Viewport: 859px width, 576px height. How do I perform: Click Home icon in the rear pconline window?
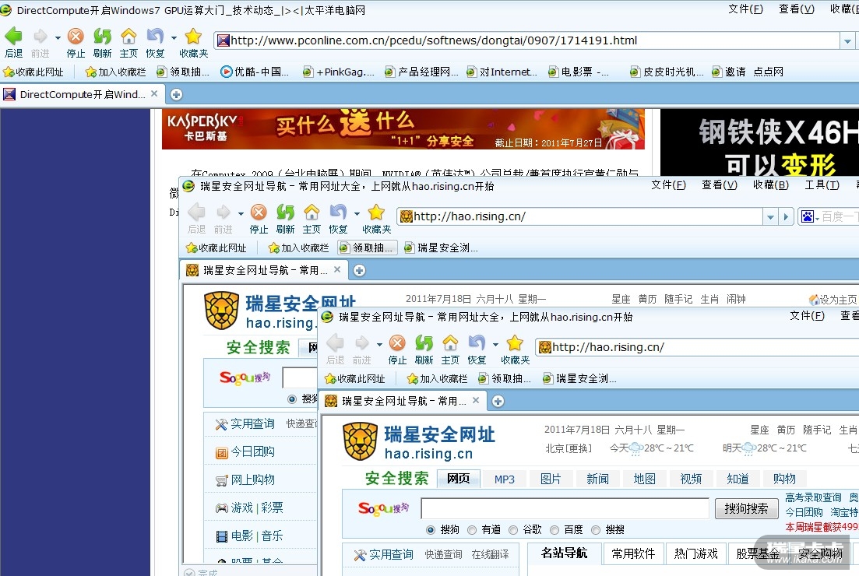pos(128,37)
